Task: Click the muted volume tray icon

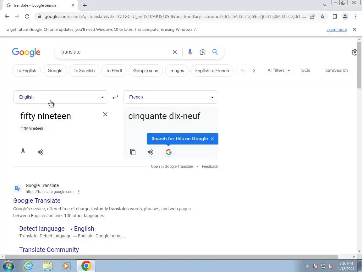Action: (x=330, y=266)
